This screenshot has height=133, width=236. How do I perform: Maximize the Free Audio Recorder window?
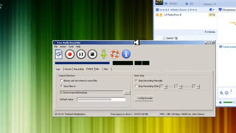point(209,43)
